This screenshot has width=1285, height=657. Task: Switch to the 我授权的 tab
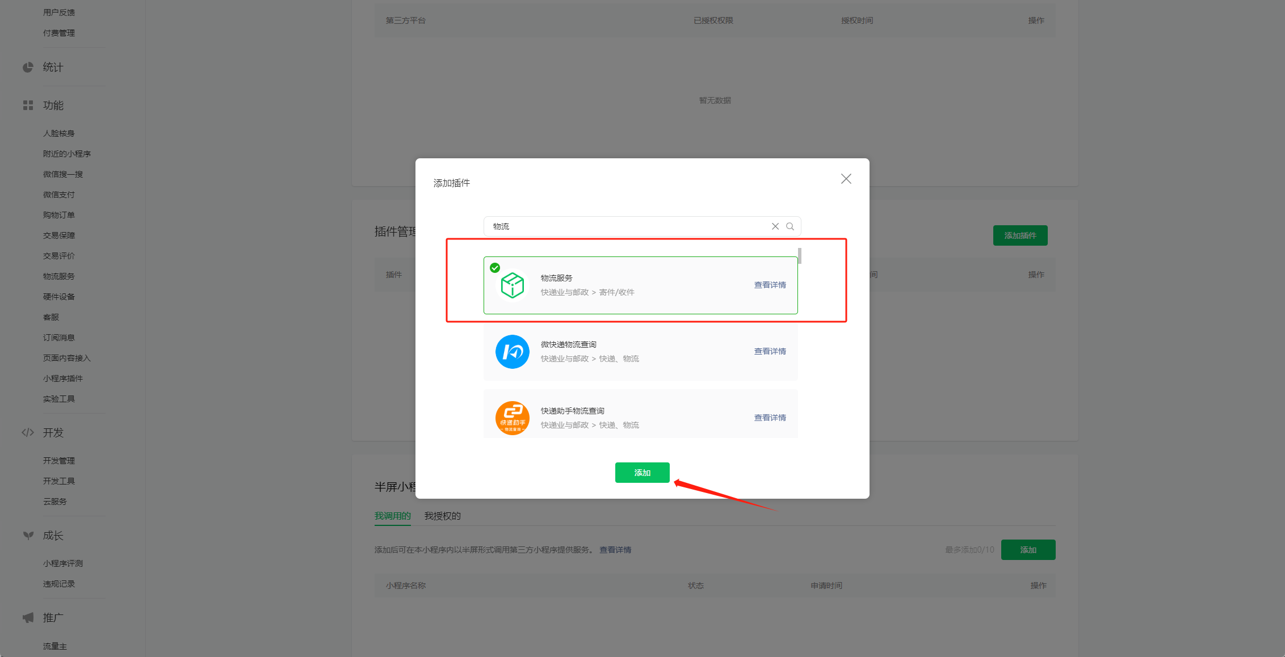442,516
